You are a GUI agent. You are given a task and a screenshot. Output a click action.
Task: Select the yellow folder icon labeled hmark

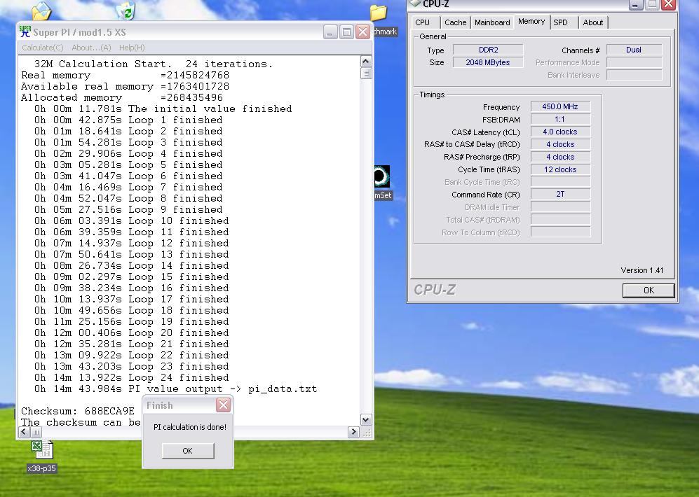(378, 13)
